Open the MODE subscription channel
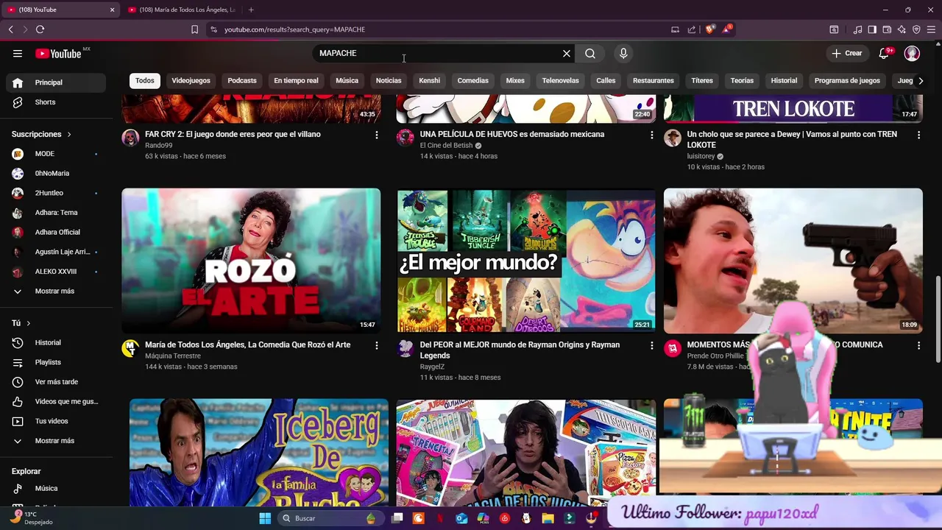 [56, 154]
